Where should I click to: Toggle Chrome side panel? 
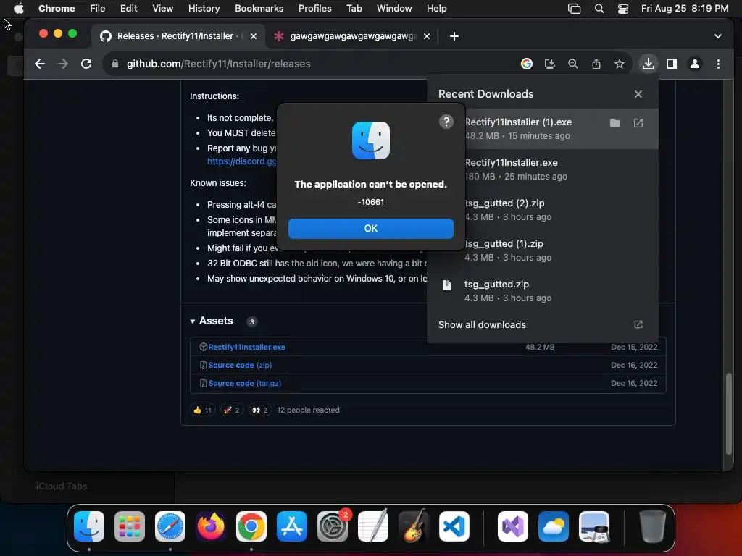point(671,64)
